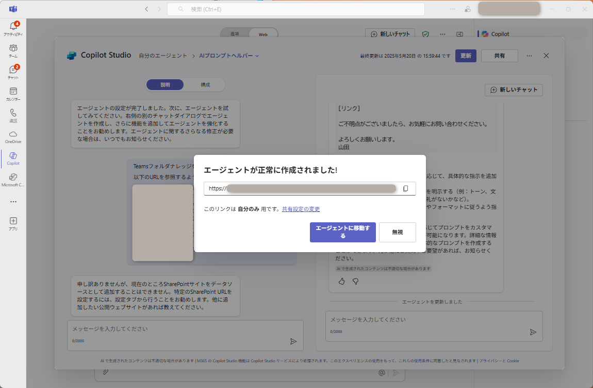Image resolution: width=593 pixels, height=388 pixels.
Task: Click the search box 検索 (Ctrl+E)
Action: click(x=296, y=9)
